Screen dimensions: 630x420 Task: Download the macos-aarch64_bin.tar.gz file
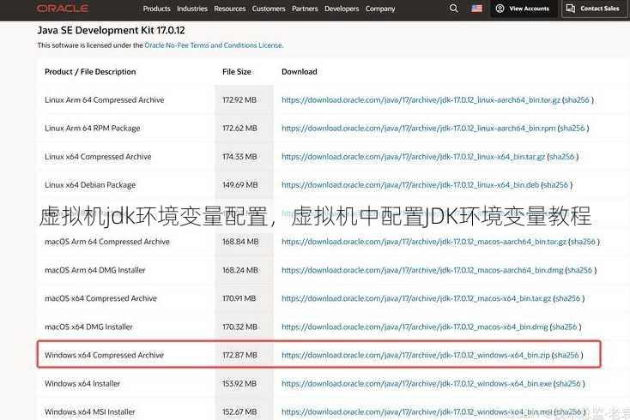pyautogui.click(x=424, y=242)
